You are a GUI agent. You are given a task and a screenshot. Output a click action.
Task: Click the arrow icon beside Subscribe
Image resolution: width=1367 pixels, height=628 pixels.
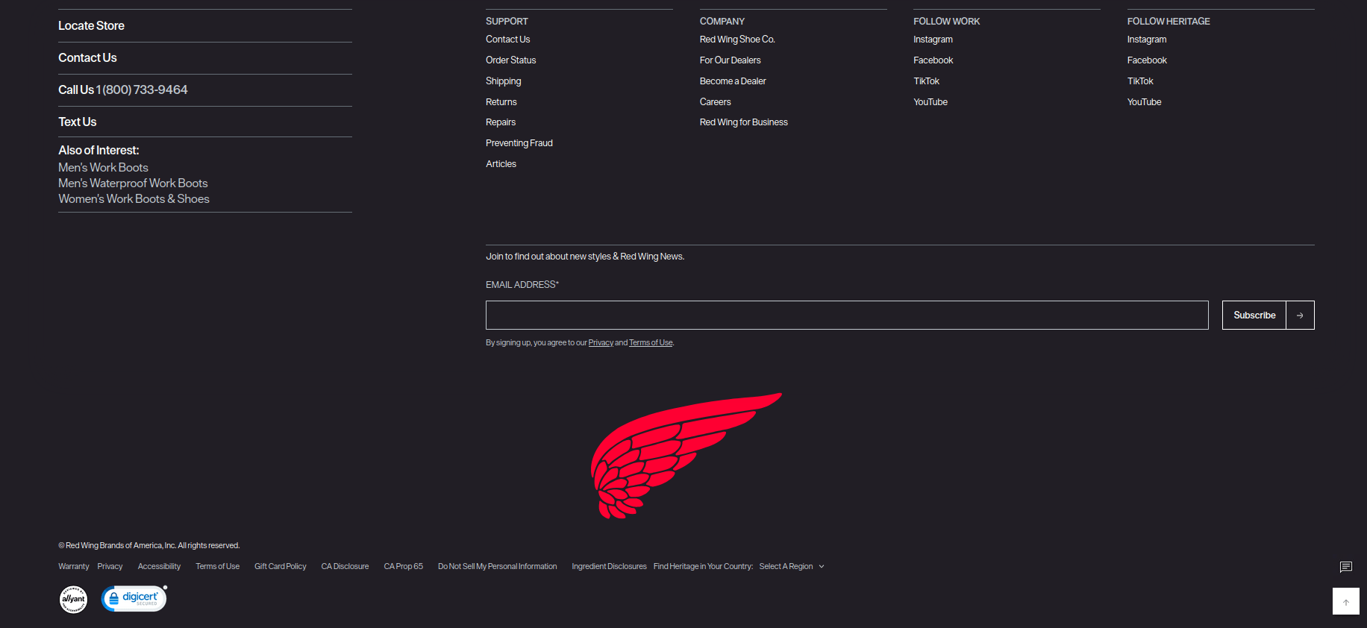[1300, 315]
